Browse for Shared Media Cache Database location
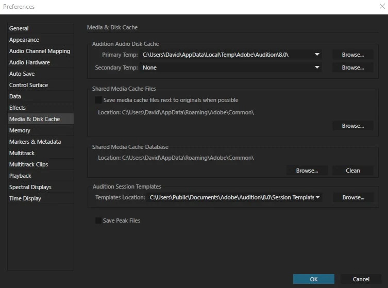 pyautogui.click(x=307, y=171)
